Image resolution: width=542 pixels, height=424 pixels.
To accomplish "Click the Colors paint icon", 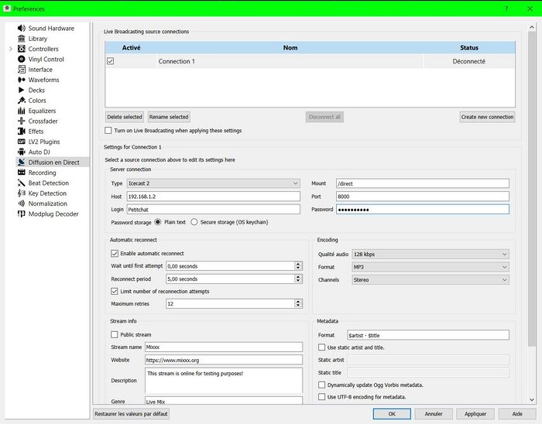I will tap(22, 101).
